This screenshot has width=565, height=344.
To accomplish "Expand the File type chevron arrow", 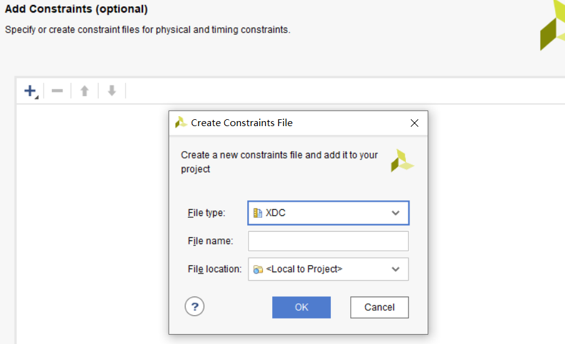I will (x=396, y=213).
